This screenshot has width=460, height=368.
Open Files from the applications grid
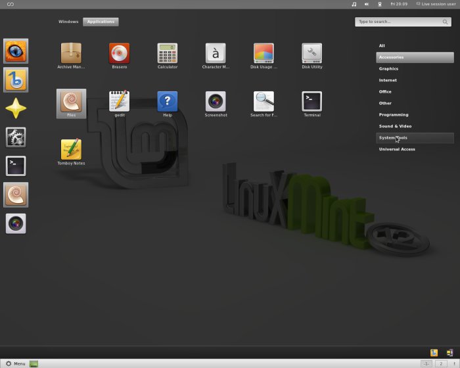[x=71, y=104]
